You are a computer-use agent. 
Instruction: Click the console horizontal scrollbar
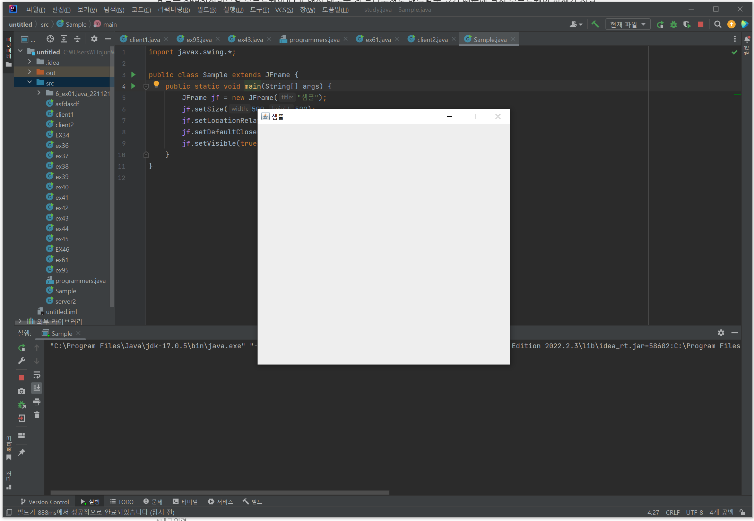coord(220,492)
